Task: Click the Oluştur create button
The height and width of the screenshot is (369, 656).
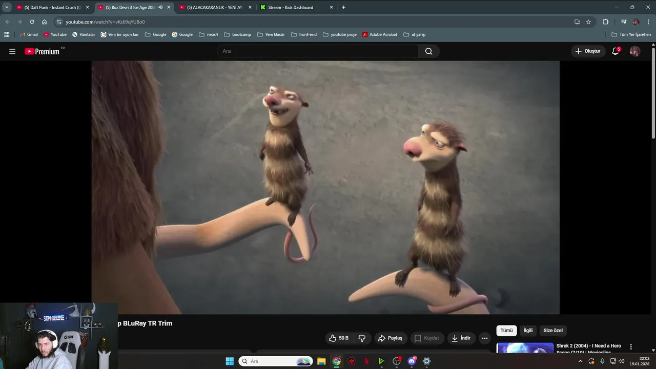Action: [x=588, y=51]
